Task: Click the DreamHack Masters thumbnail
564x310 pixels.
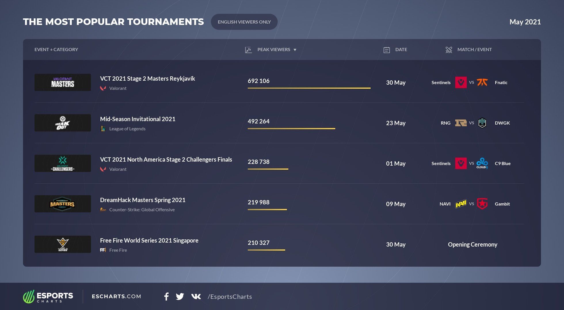Action: click(63, 204)
